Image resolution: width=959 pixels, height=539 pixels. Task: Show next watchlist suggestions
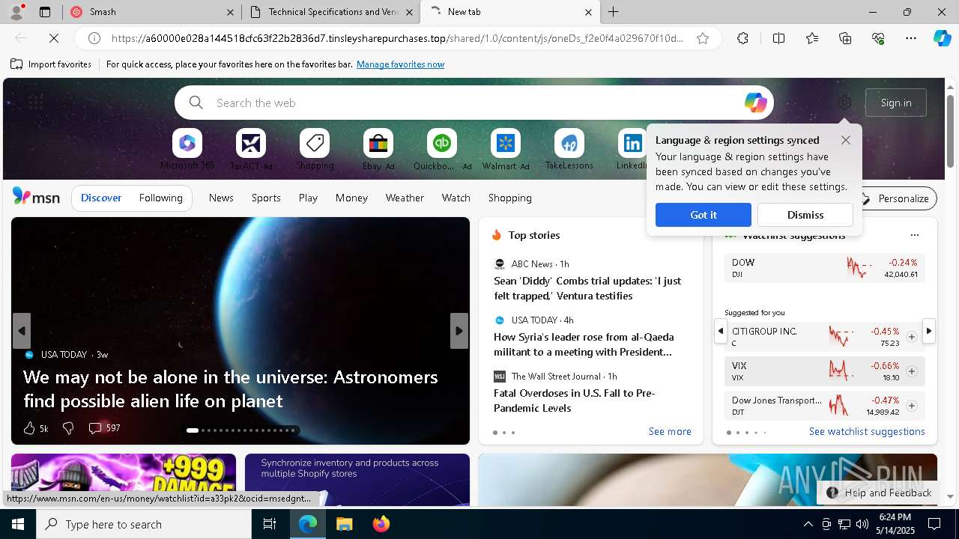click(929, 331)
